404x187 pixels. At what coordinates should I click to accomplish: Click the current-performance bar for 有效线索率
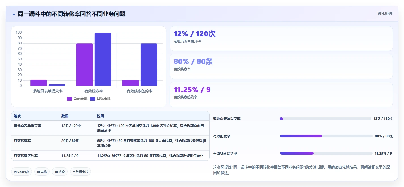coord(84,65)
